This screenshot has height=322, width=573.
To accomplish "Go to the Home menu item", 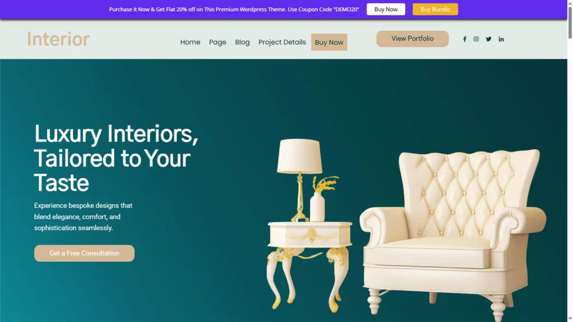I will pos(190,42).
